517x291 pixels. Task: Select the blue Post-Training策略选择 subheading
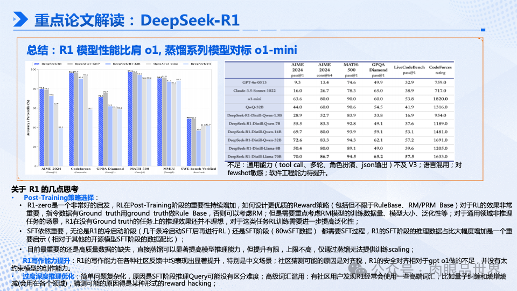point(59,198)
